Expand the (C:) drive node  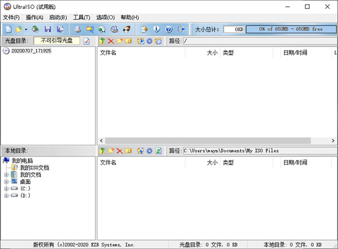pyautogui.click(x=6, y=189)
